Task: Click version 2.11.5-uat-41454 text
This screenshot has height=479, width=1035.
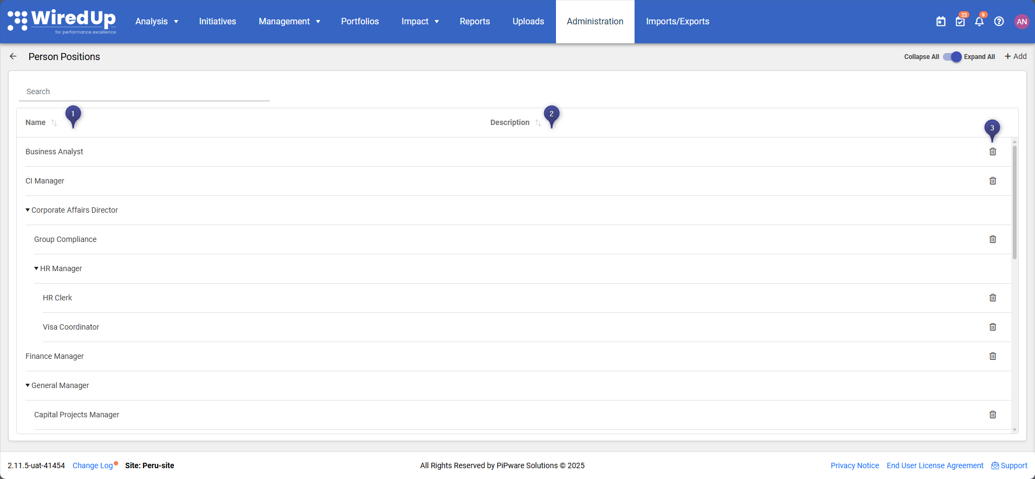Action: tap(36, 465)
